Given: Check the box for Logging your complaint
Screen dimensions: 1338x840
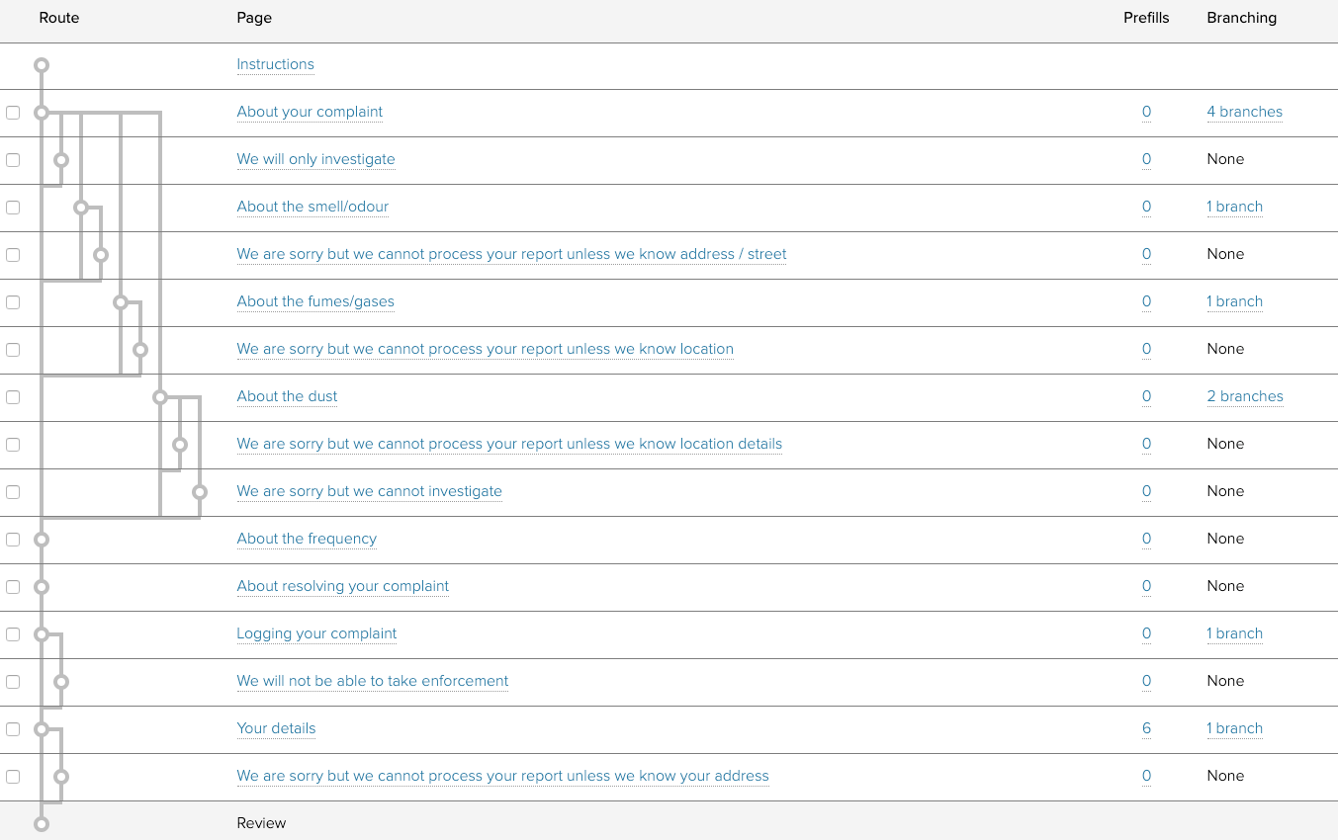Looking at the screenshot, I should [x=13, y=634].
